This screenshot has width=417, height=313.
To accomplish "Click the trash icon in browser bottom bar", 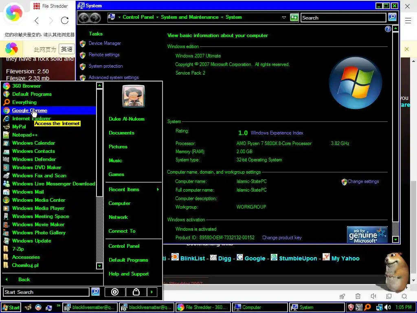I will pos(358,296).
